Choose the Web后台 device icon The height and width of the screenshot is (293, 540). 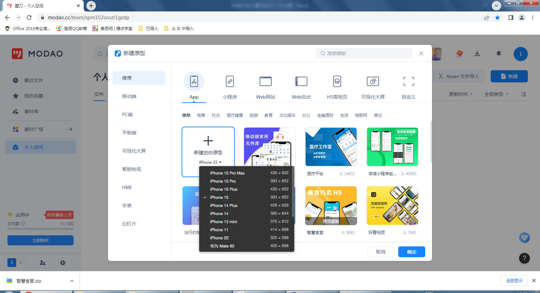tap(301, 81)
